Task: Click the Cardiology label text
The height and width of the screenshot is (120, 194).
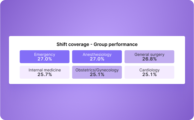Action: (150, 70)
